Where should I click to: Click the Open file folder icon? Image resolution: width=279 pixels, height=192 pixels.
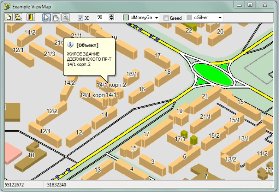18,17
